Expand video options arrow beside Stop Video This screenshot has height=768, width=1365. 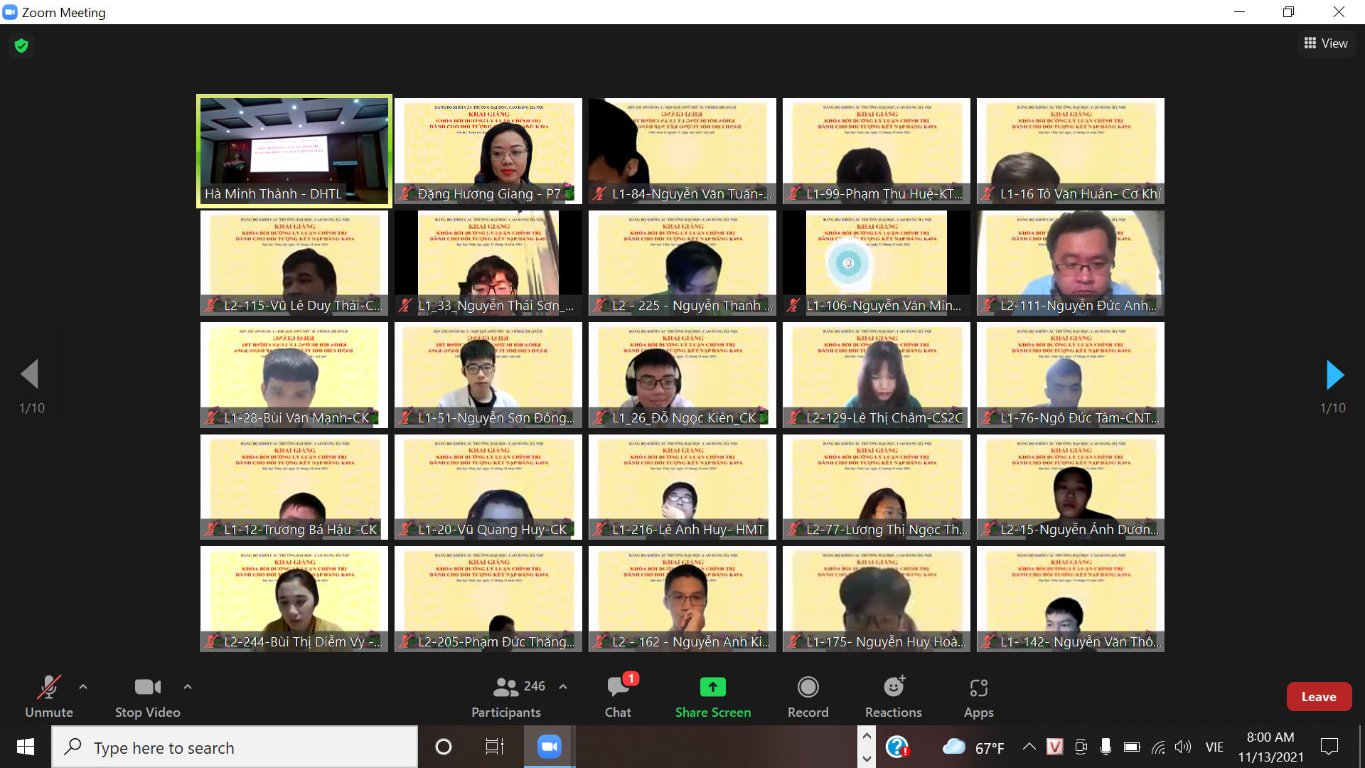(188, 687)
